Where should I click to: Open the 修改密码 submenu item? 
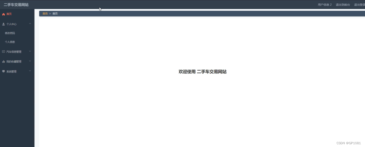coord(10,33)
